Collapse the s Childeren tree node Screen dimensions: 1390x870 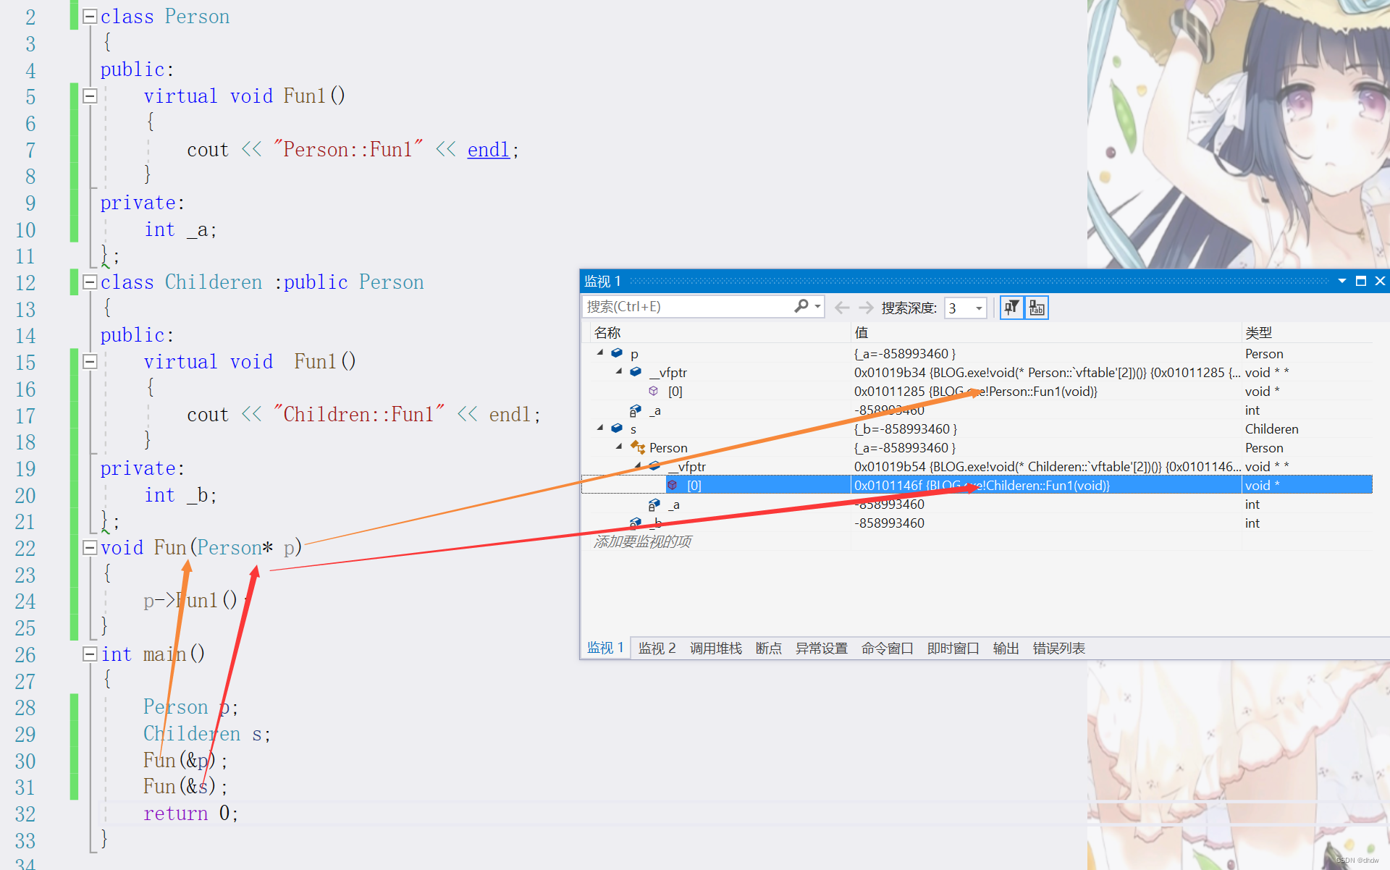point(602,428)
